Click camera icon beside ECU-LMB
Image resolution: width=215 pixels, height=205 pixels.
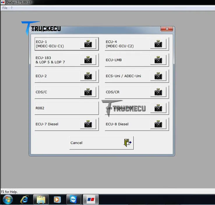click(x=158, y=60)
